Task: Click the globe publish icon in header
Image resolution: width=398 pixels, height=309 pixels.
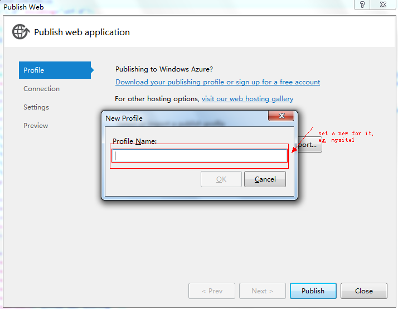Action: coord(20,32)
